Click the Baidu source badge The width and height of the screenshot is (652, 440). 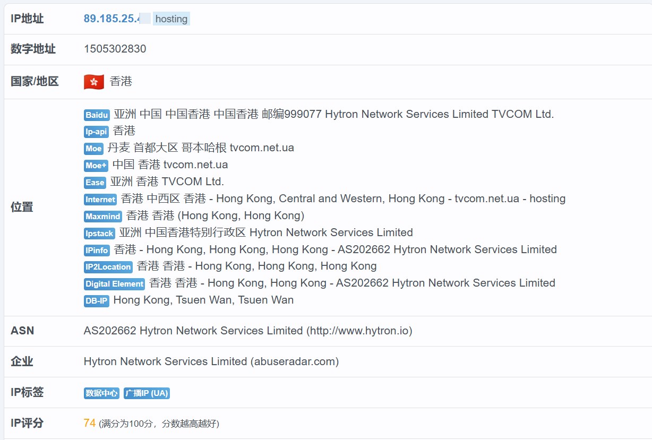pos(97,115)
